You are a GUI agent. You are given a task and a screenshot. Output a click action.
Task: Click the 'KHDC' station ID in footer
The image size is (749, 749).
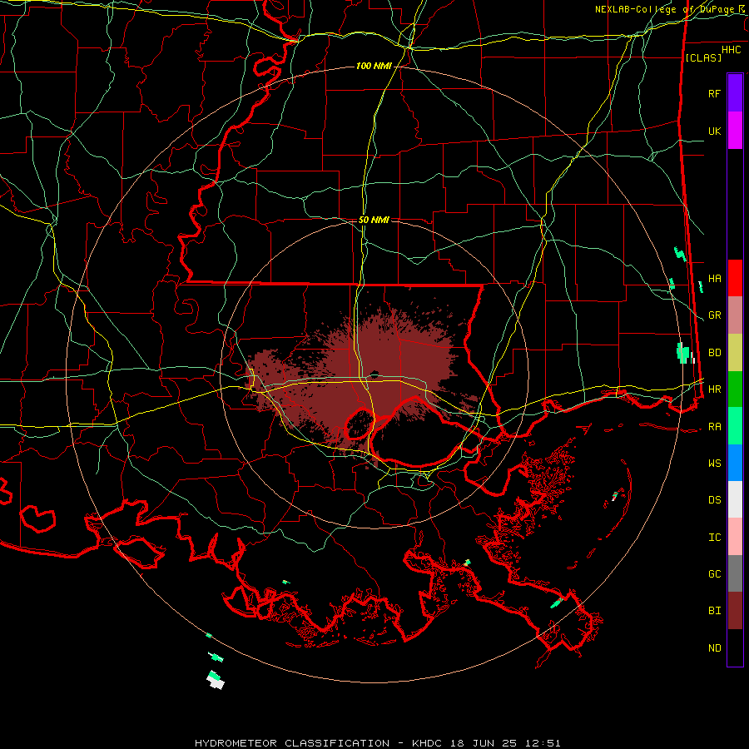coord(428,743)
